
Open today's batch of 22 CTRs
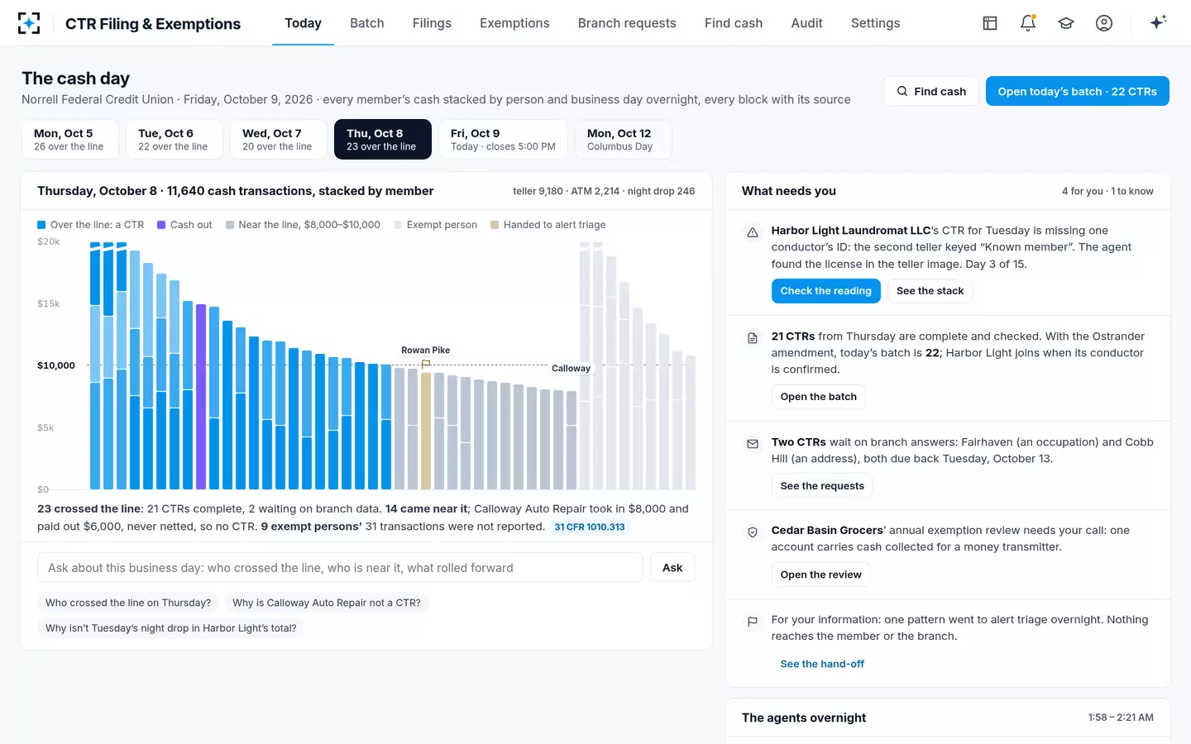tap(1077, 91)
